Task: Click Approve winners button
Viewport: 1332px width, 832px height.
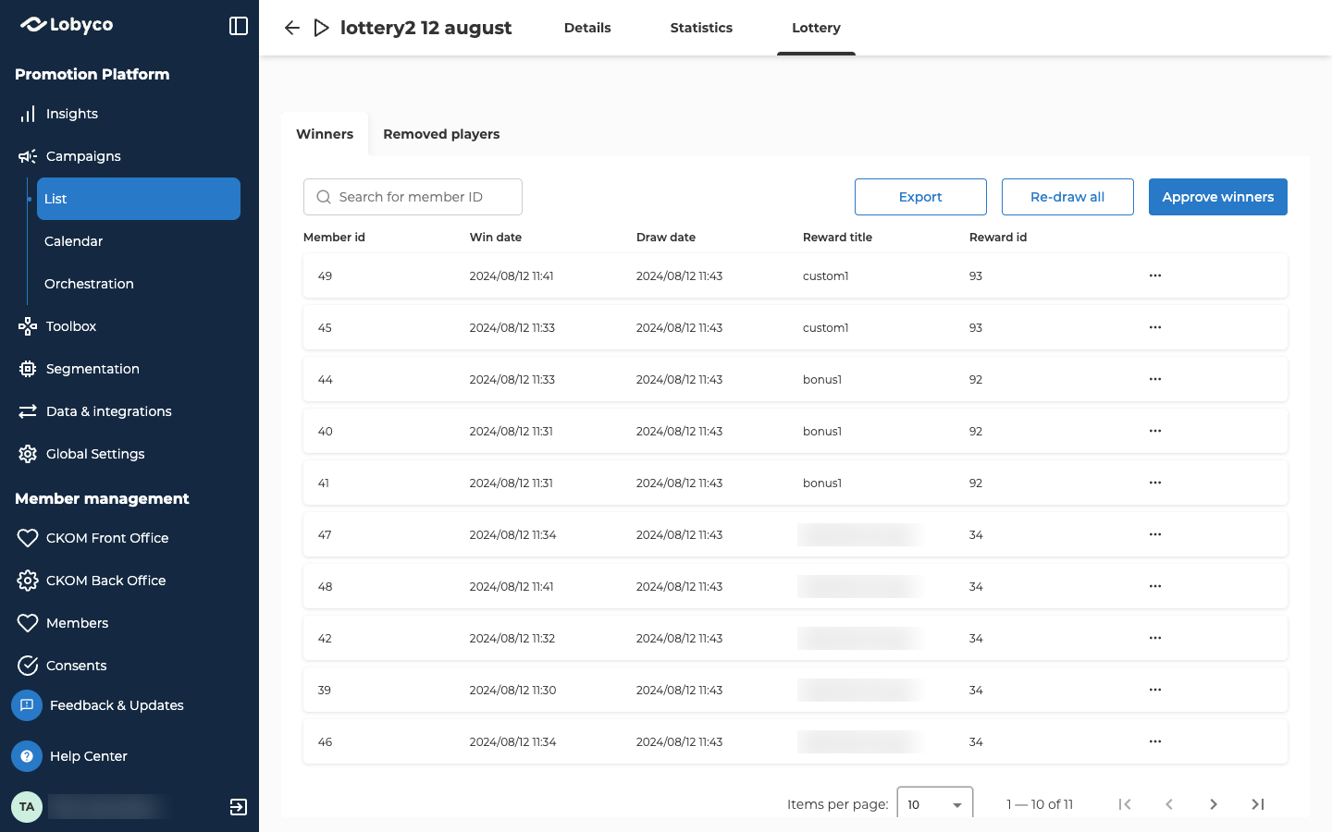Action: pos(1218,197)
